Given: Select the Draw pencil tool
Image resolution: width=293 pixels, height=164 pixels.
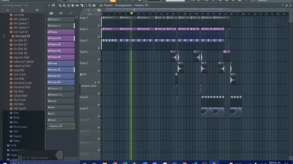Looking at the screenshot, I should coord(60,5).
